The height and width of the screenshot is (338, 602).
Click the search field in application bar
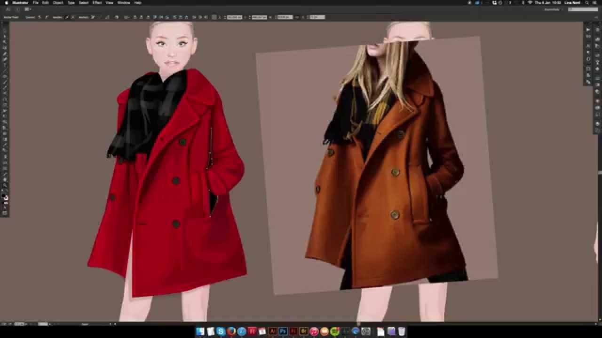tap(583, 9)
